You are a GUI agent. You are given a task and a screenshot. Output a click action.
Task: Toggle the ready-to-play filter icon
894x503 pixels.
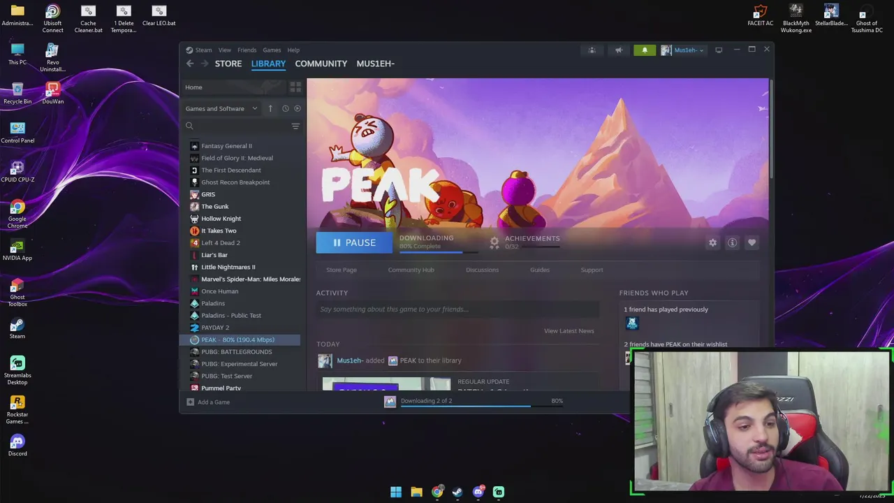298,108
